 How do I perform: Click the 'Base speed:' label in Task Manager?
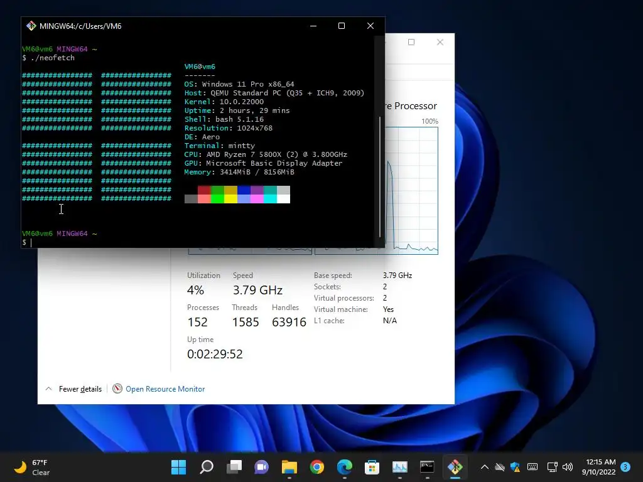click(x=333, y=276)
